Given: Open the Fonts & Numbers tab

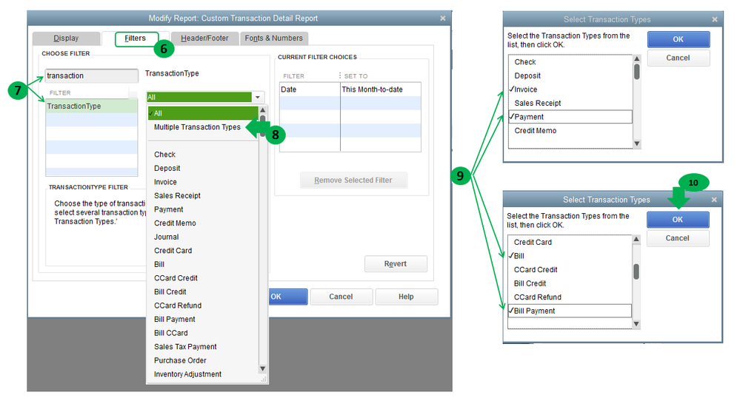Looking at the screenshot, I should 274,38.
